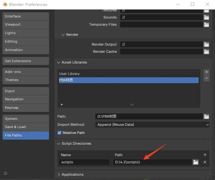Expand the Applications panel
The height and width of the screenshot is (180, 215).
pyautogui.click(x=59, y=174)
